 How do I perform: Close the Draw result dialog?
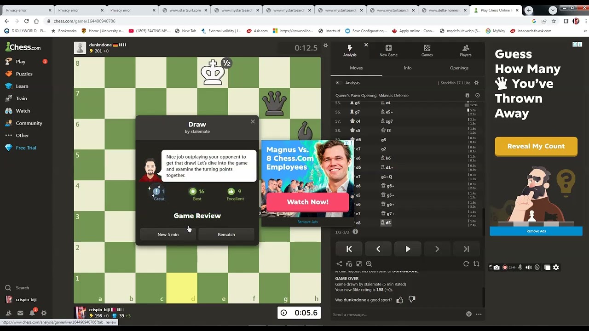click(253, 121)
